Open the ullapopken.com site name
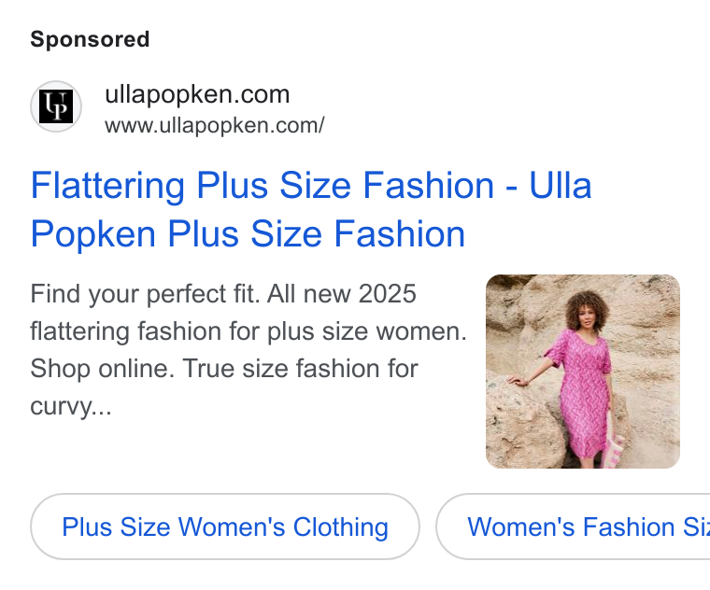The width and height of the screenshot is (710, 590). coord(197,94)
